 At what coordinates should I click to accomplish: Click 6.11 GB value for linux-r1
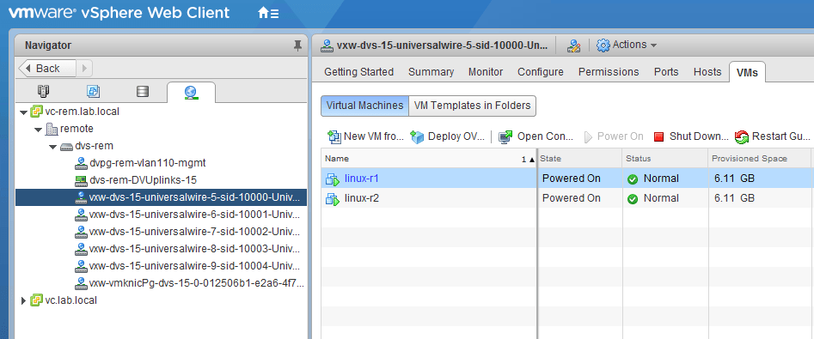pos(734,179)
